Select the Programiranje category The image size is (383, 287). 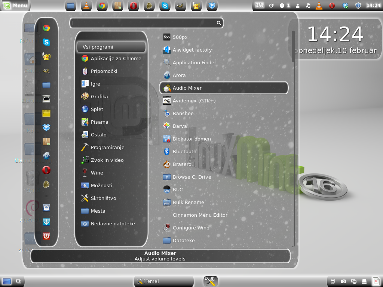click(x=111, y=147)
